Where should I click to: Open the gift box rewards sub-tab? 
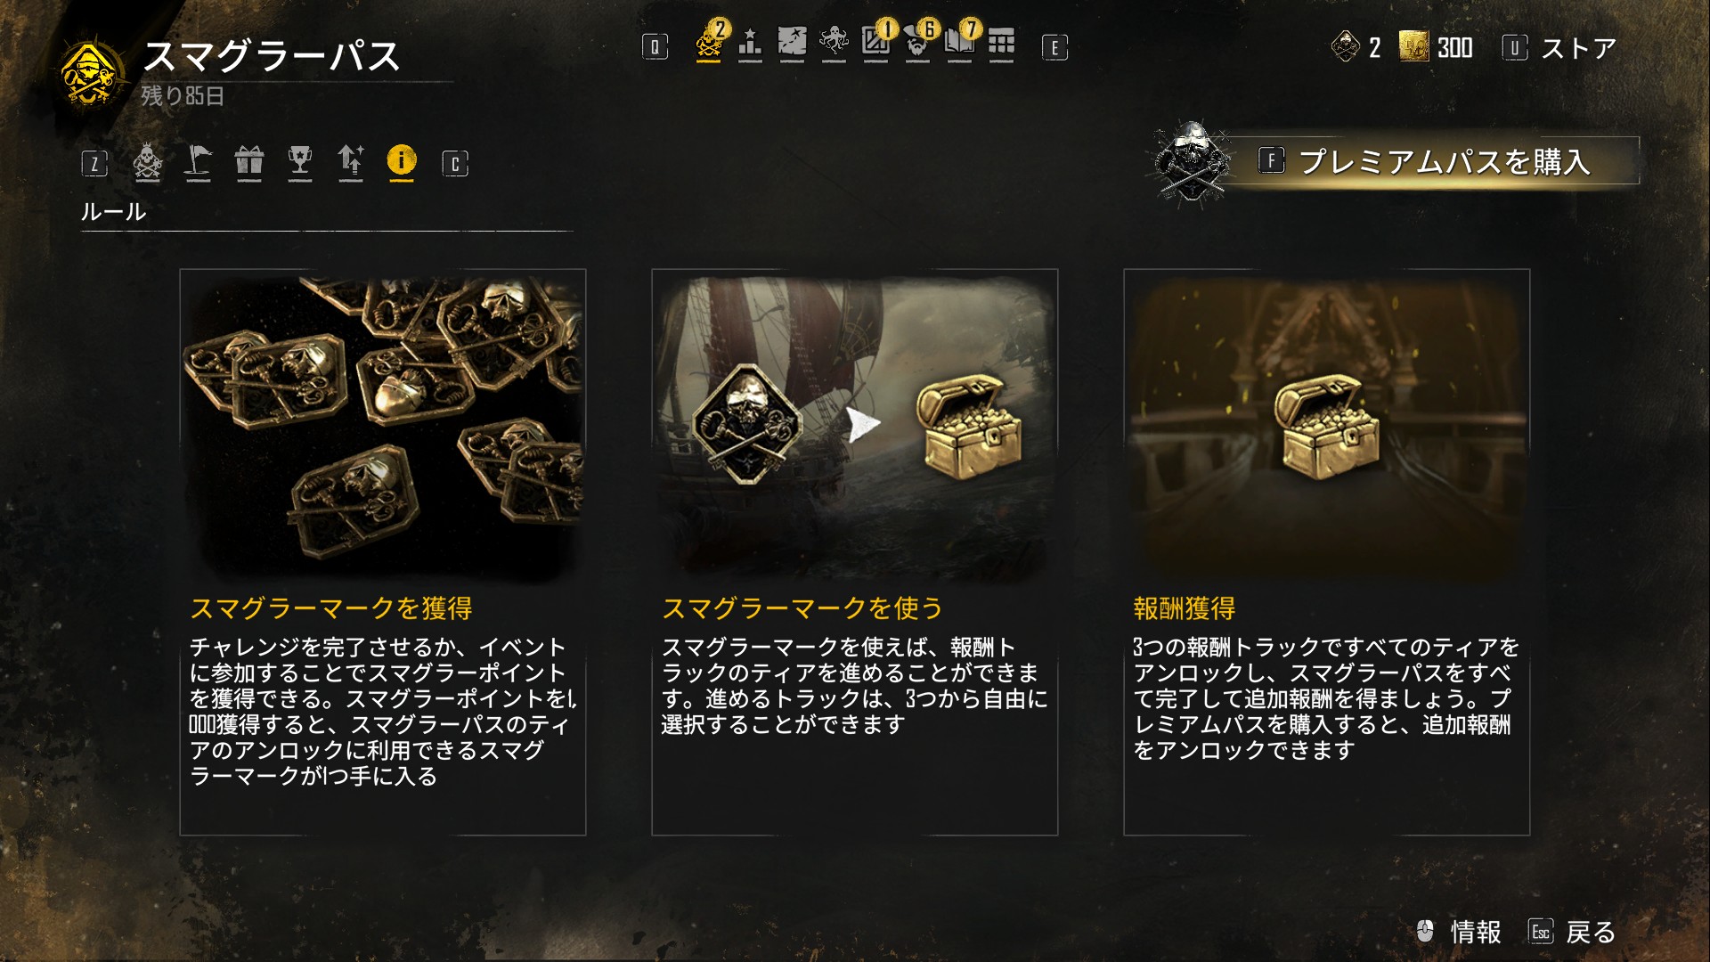249,162
